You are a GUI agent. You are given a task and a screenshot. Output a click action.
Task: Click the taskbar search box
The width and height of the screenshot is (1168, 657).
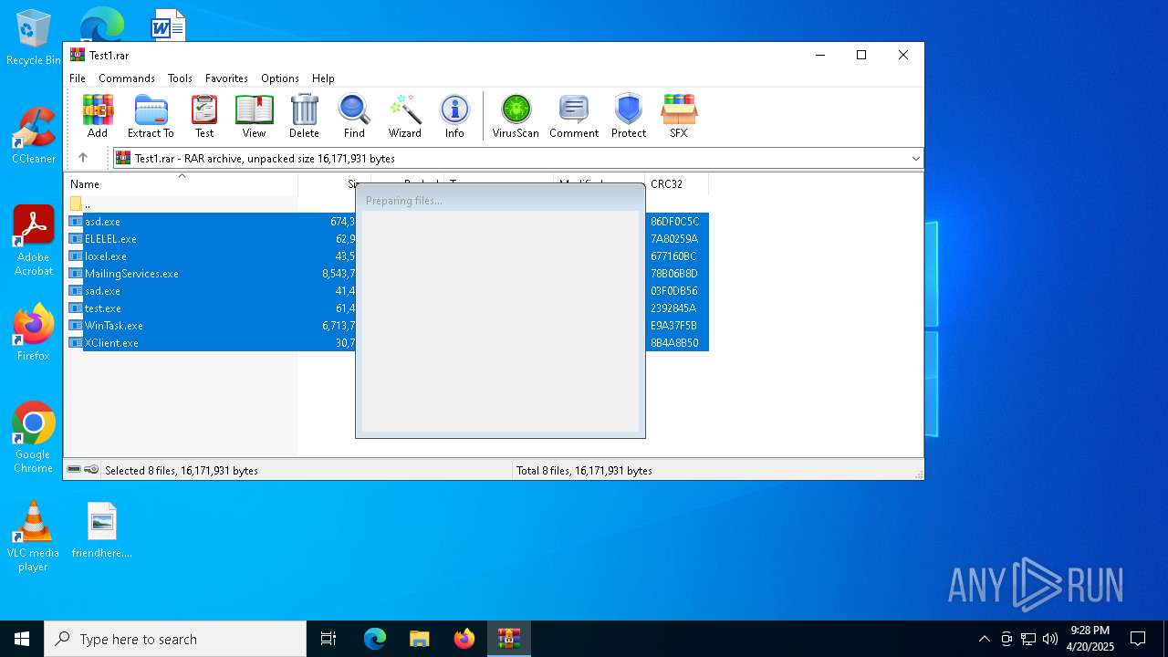175,639
